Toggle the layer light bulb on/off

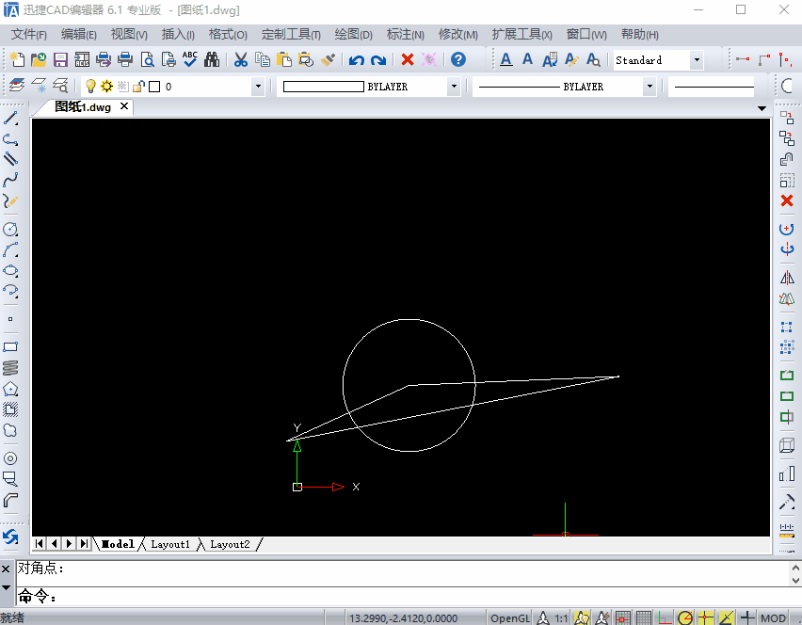pyautogui.click(x=90, y=86)
